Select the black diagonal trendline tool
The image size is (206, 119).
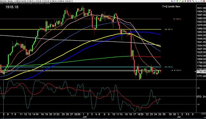[x=193, y=1]
